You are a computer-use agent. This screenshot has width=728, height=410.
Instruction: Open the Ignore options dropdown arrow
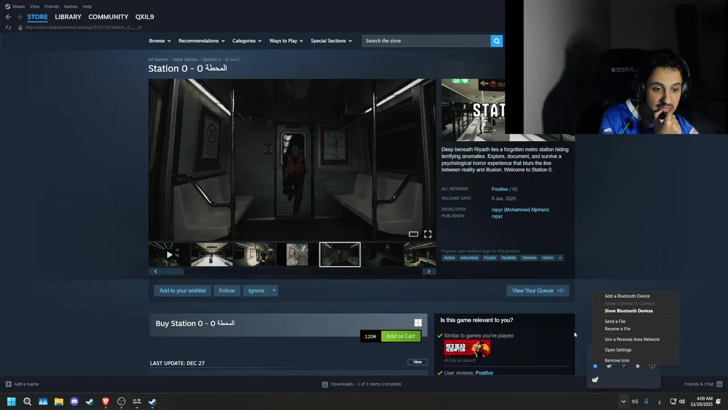click(x=274, y=290)
